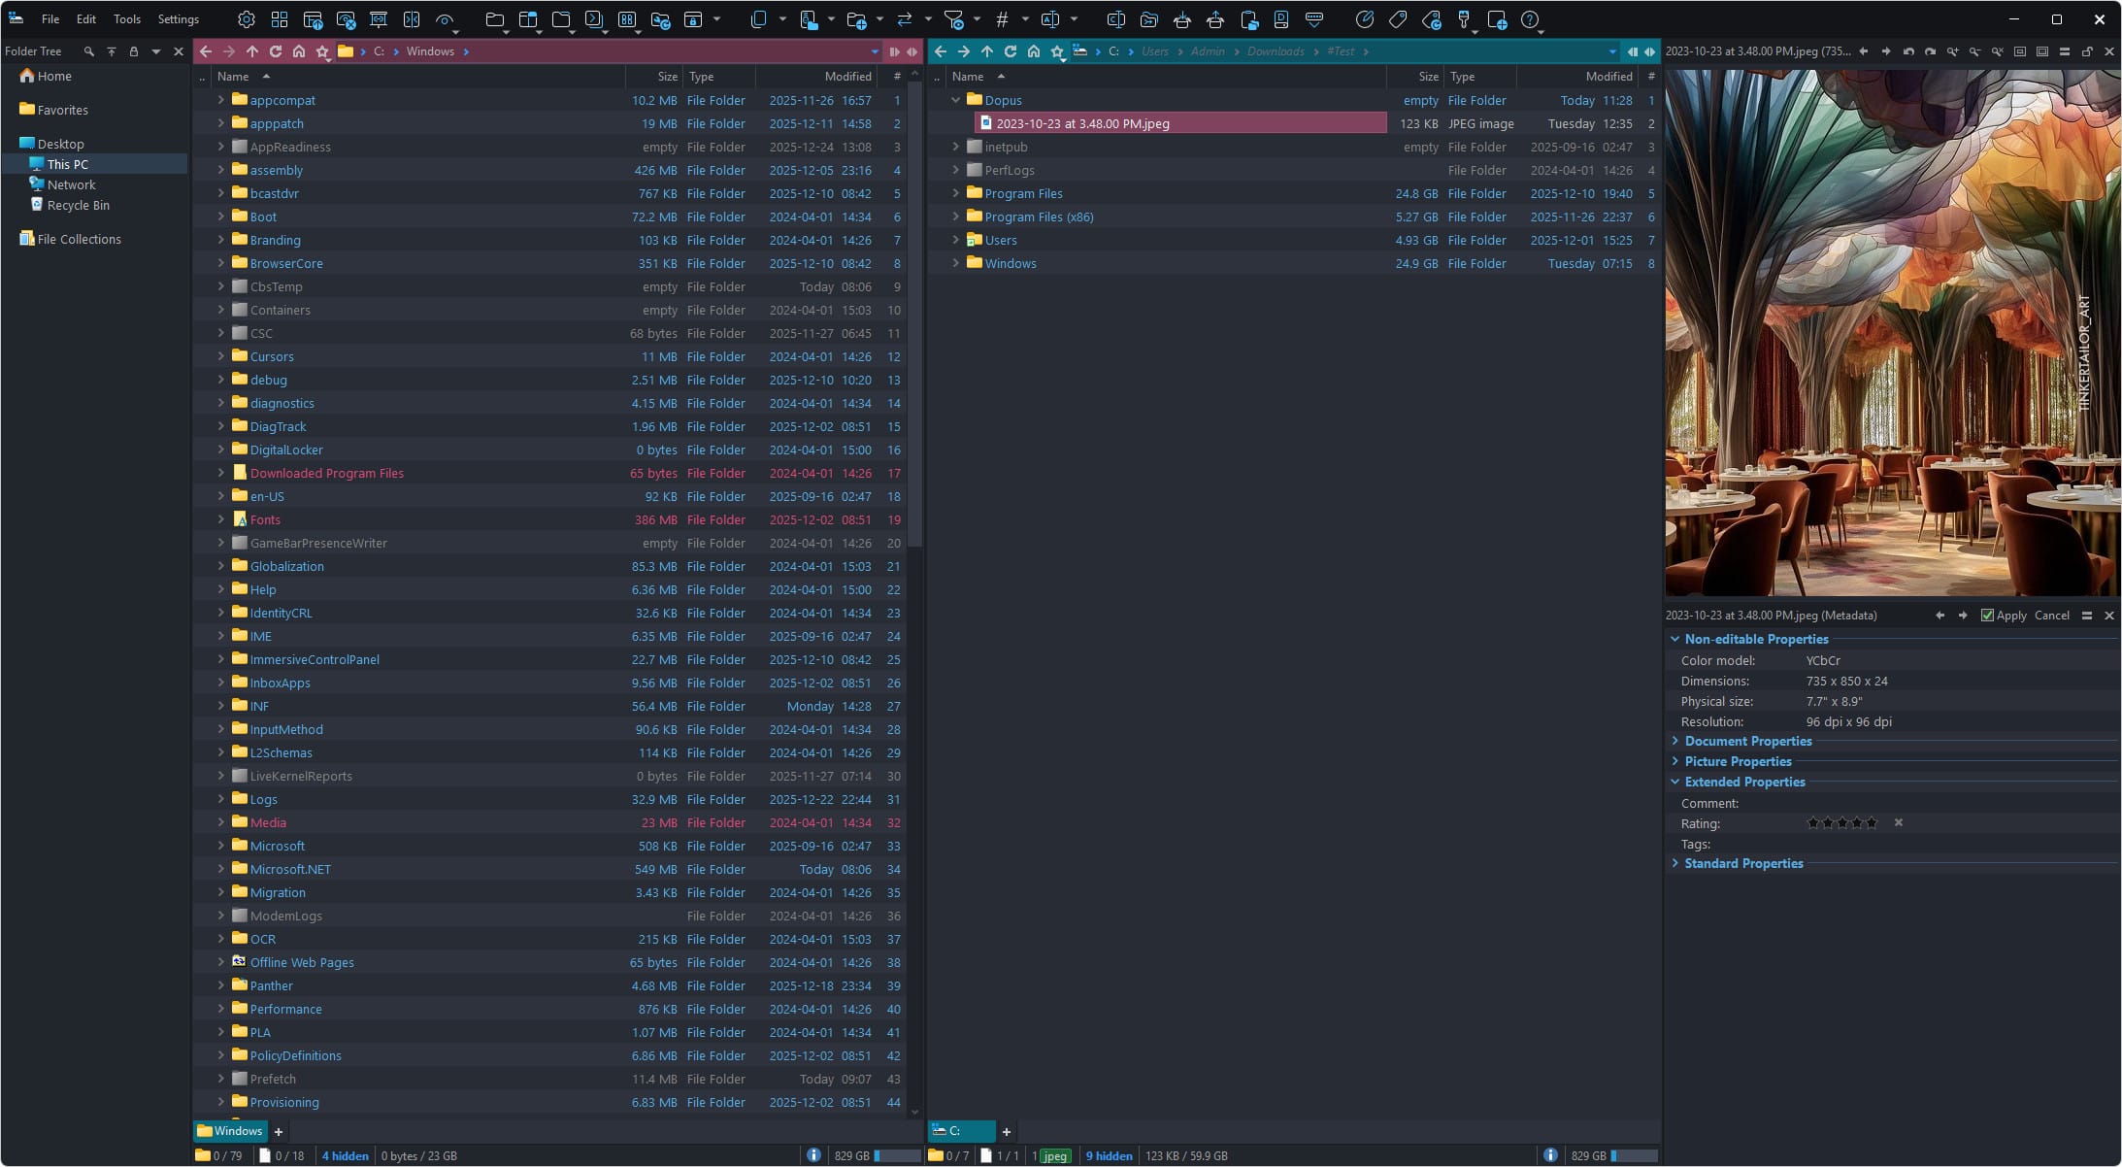This screenshot has height=1167, width=2122.
Task: Rotate viewer image left with undo-arrow icon
Action: [x=1908, y=51]
